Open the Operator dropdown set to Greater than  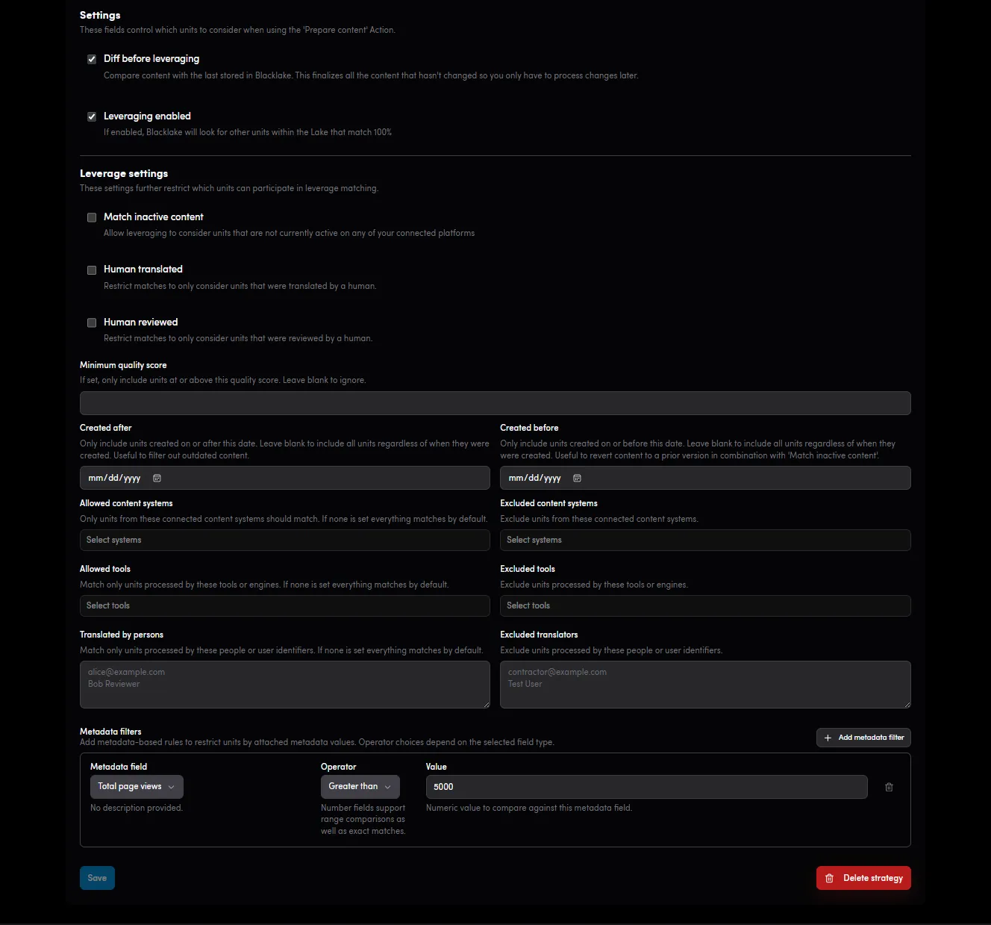pyautogui.click(x=360, y=786)
